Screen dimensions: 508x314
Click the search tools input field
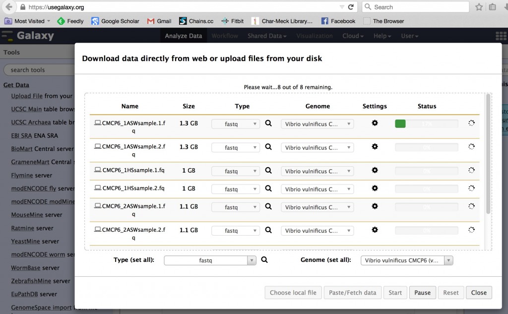pos(39,70)
